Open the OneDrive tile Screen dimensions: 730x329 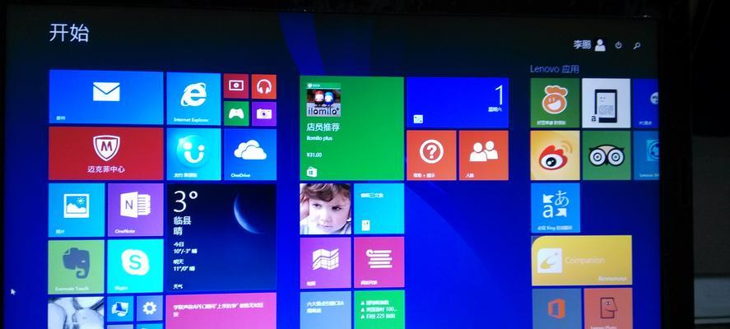250,155
